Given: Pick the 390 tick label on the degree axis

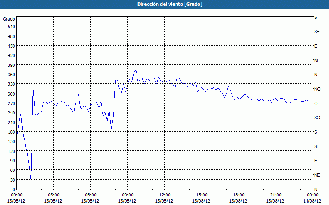Looking at the screenshot, I should click(x=12, y=65).
